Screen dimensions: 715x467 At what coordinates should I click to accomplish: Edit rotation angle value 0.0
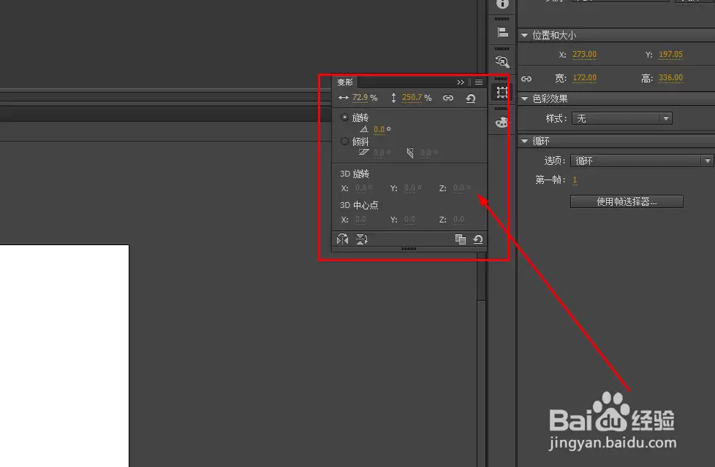tap(379, 129)
